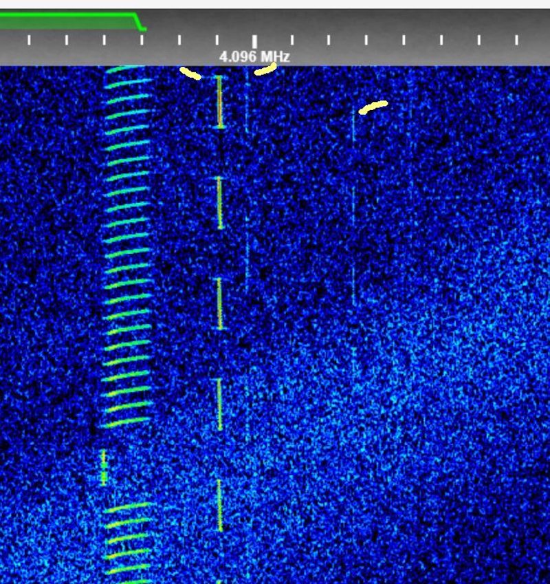Select the middle segment of dashed vertical signal

click(220, 303)
